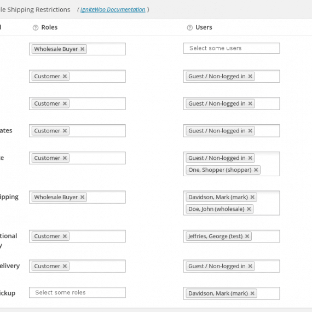Remove Davidson, Mark tag beside 'Select some roles'
312x312 pixels.
click(x=252, y=293)
